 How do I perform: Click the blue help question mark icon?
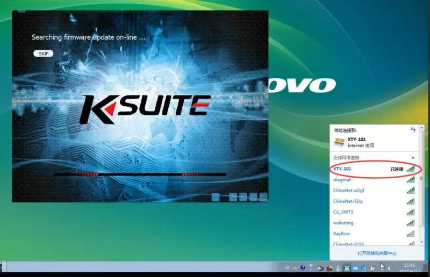[x=303, y=268]
